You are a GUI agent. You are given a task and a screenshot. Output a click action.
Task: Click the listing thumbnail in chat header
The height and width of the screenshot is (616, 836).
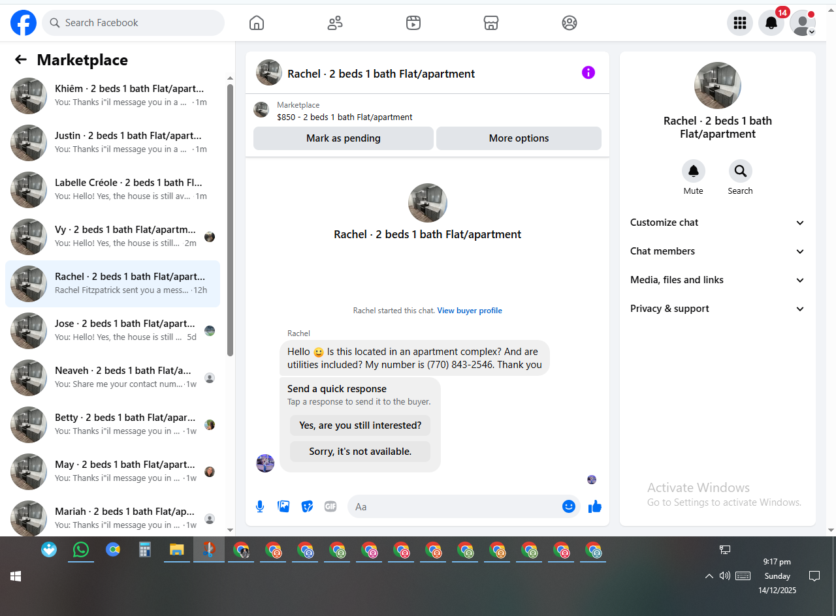[269, 72]
